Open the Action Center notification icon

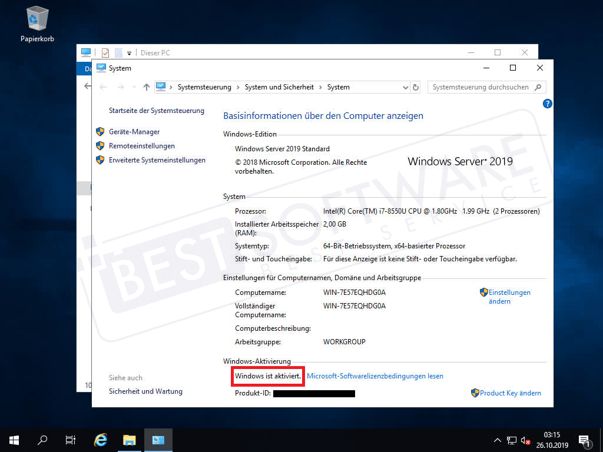click(585, 440)
